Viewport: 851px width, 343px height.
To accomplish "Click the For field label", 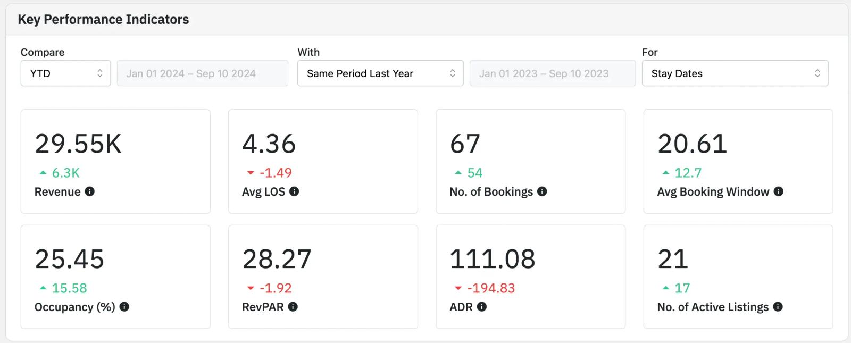I will [649, 52].
